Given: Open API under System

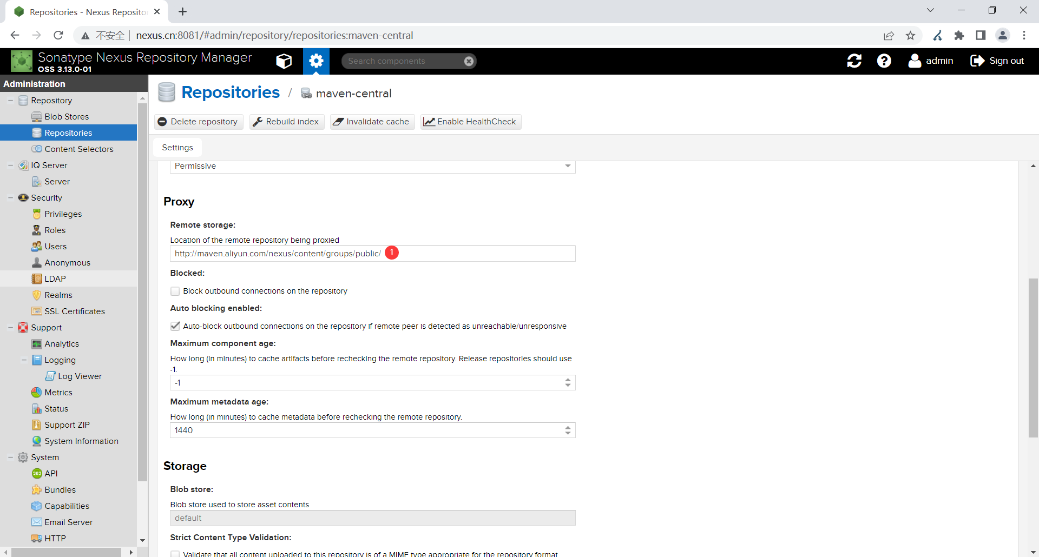Looking at the screenshot, I should [x=51, y=474].
